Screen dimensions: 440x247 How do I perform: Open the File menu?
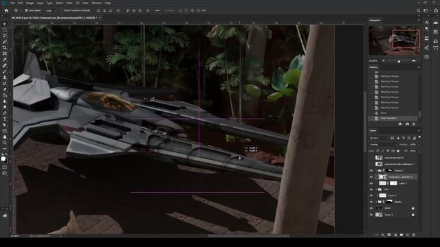click(12, 3)
